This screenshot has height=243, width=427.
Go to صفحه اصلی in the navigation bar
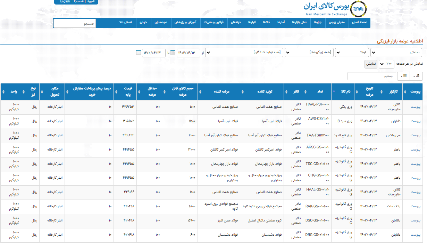(360, 23)
